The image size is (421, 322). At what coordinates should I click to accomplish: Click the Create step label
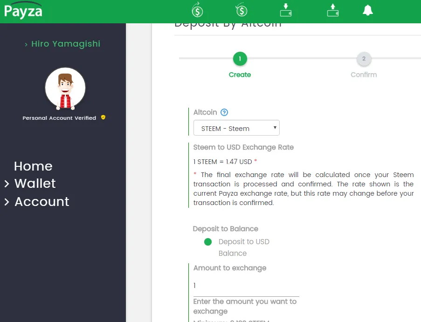coord(240,75)
